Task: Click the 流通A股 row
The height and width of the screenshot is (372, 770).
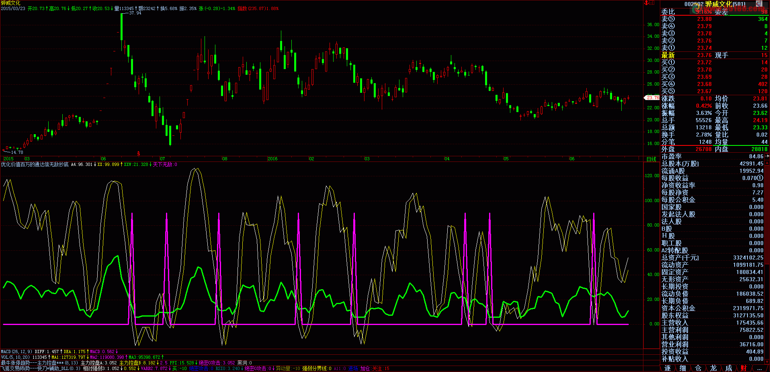Action: (x=713, y=171)
